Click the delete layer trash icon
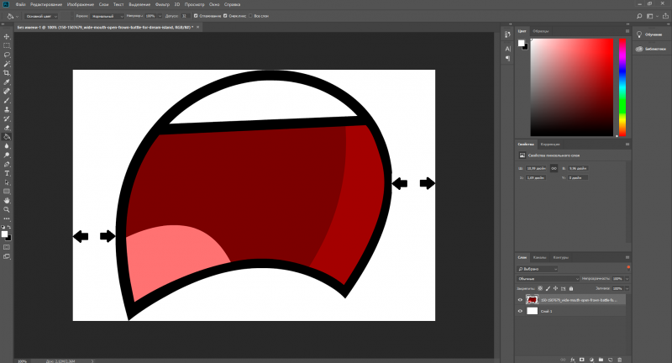 point(618,358)
